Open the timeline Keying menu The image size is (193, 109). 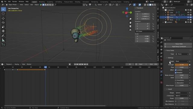click(x=17, y=64)
